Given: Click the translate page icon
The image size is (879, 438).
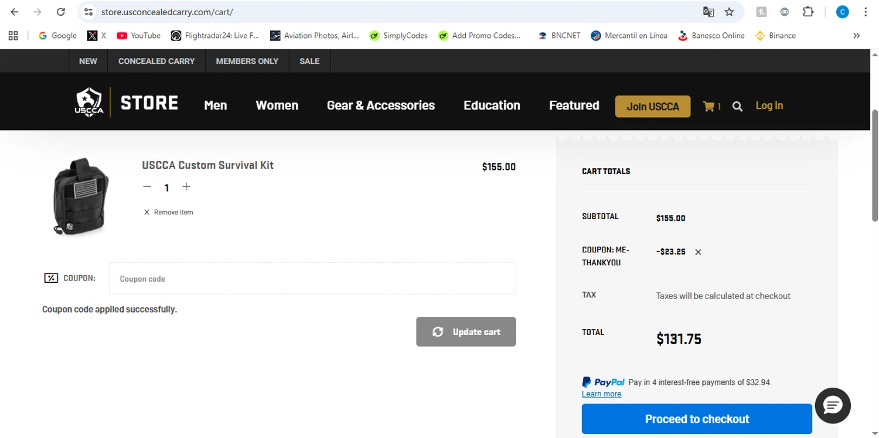Looking at the screenshot, I should point(708,12).
